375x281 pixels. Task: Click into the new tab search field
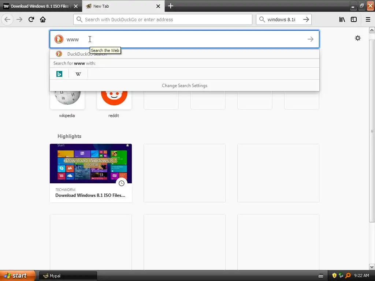click(x=184, y=39)
